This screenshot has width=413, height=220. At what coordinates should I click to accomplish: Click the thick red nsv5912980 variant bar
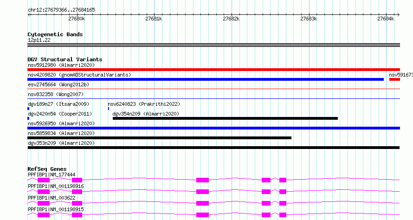tap(213, 70)
